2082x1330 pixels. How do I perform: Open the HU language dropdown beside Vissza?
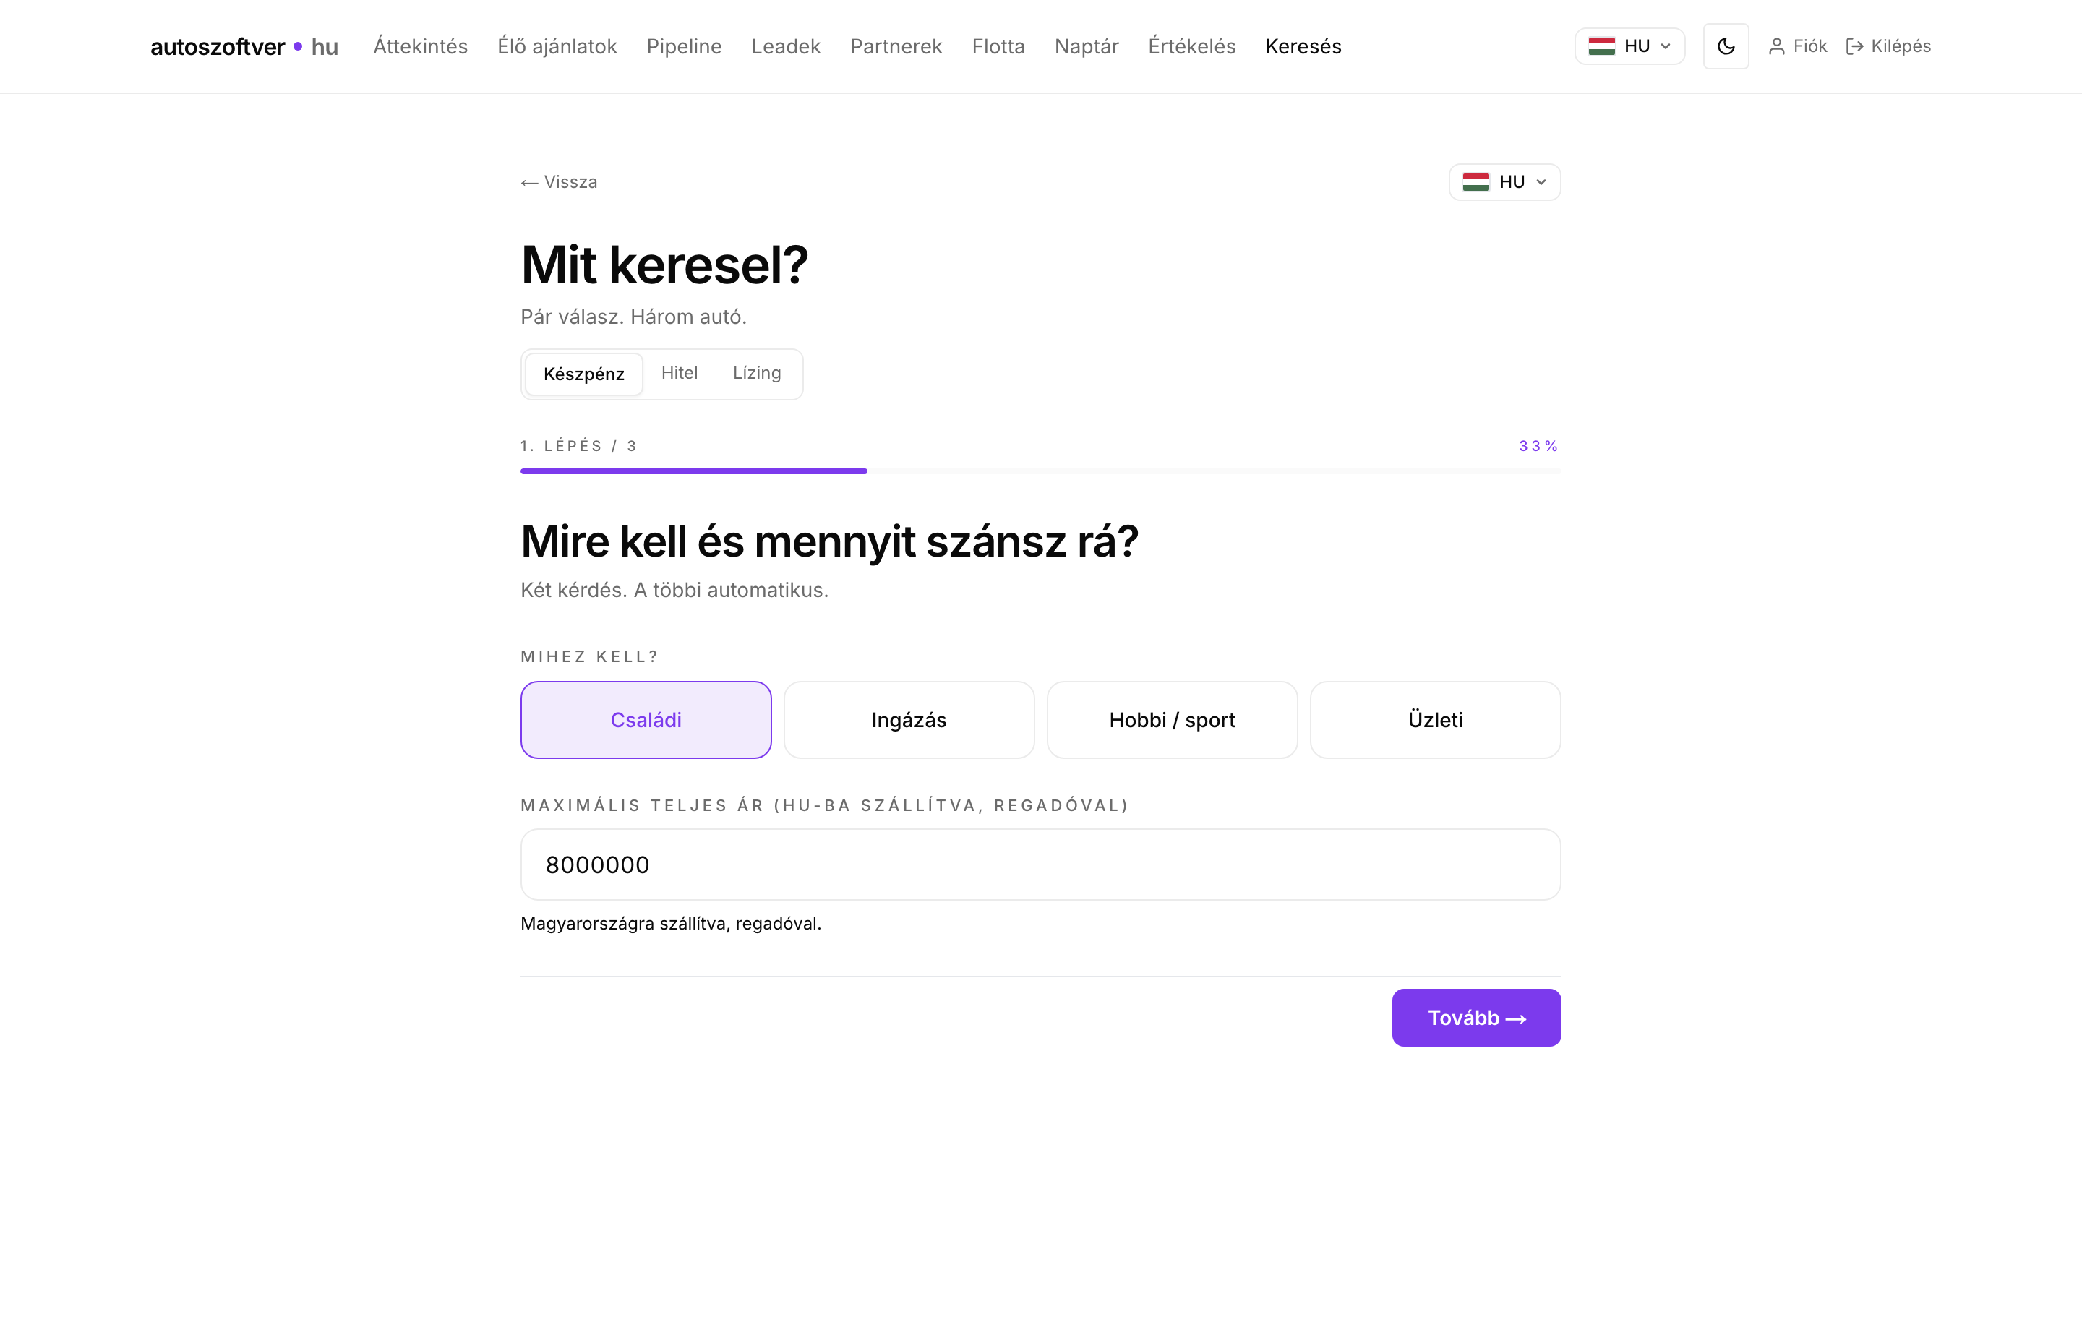pos(1504,181)
